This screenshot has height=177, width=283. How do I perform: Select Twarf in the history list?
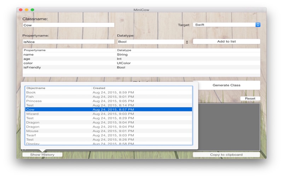click(109, 135)
